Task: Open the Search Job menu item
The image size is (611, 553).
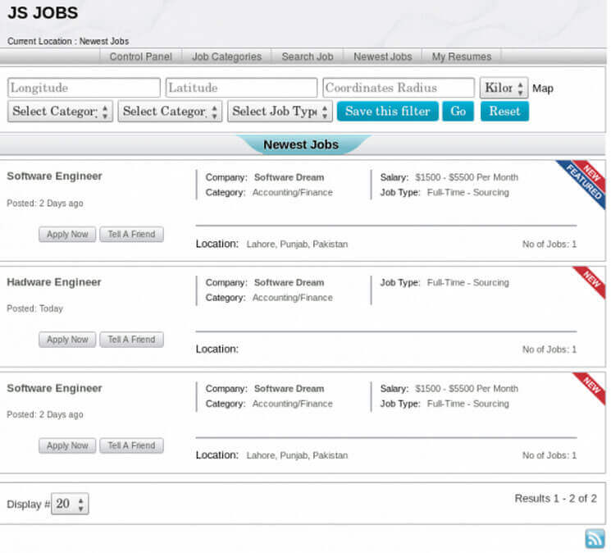Action: click(308, 57)
